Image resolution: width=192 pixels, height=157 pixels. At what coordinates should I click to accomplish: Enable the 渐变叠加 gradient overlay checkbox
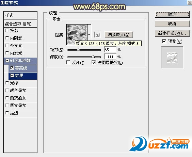click(x=7, y=98)
